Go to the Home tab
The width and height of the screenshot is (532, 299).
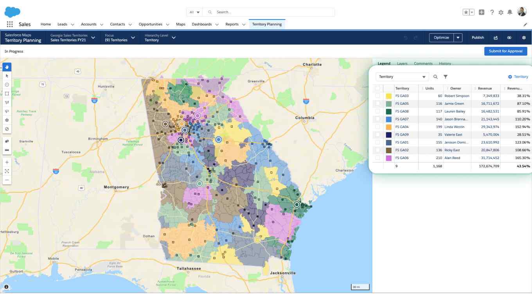46,24
